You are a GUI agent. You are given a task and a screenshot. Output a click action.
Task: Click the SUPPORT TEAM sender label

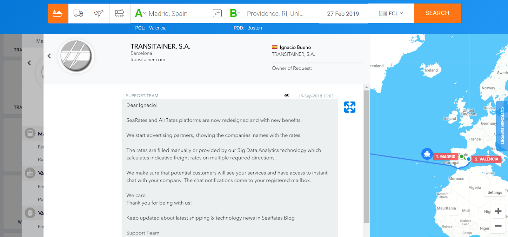point(142,96)
